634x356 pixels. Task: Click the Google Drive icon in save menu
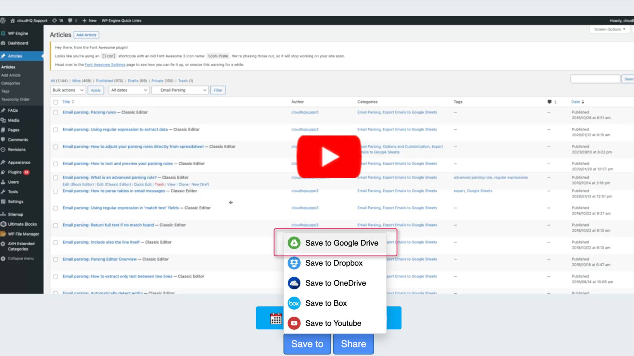(294, 243)
